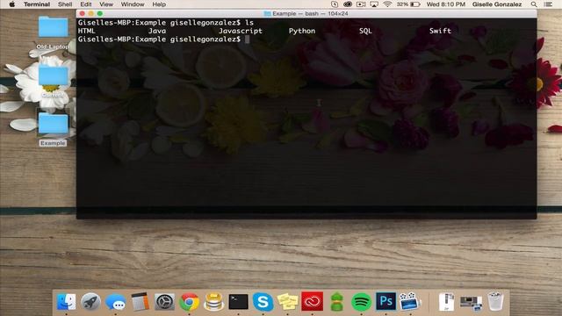The width and height of the screenshot is (562, 316).
Task: Click the 32% battery indicator
Action: coord(408,4)
